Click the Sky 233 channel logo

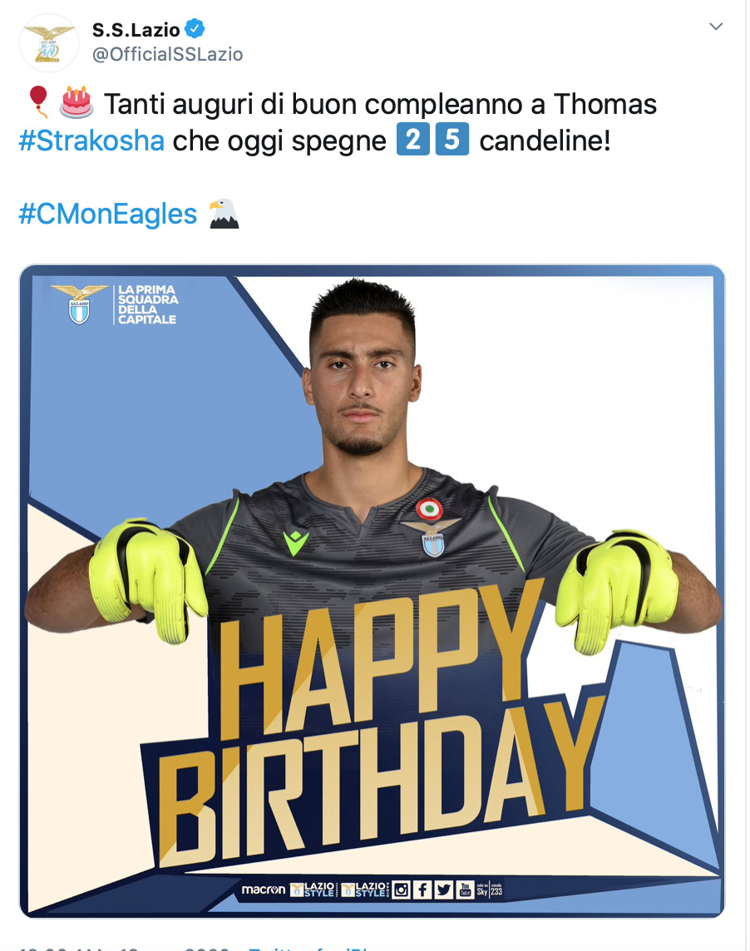coord(490,889)
